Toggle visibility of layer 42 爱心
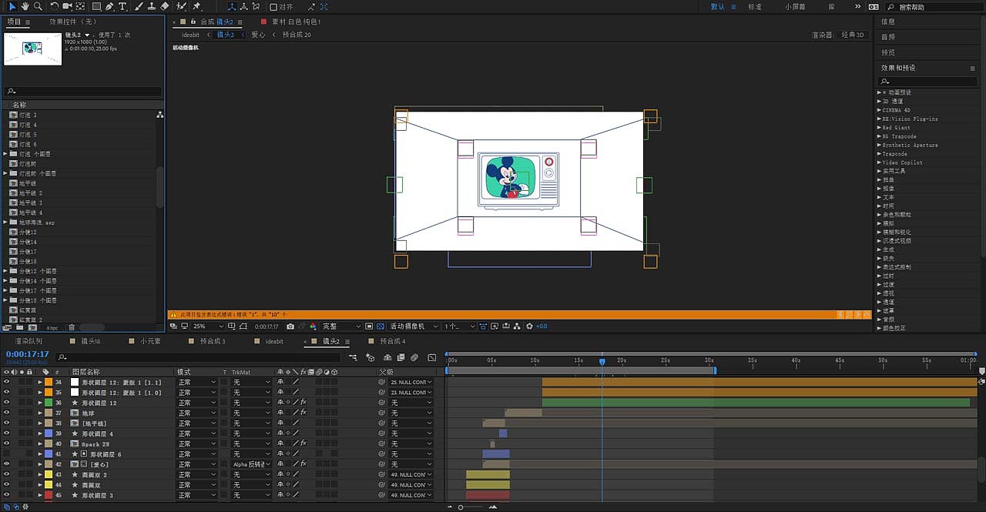The image size is (986, 512). pos(6,464)
